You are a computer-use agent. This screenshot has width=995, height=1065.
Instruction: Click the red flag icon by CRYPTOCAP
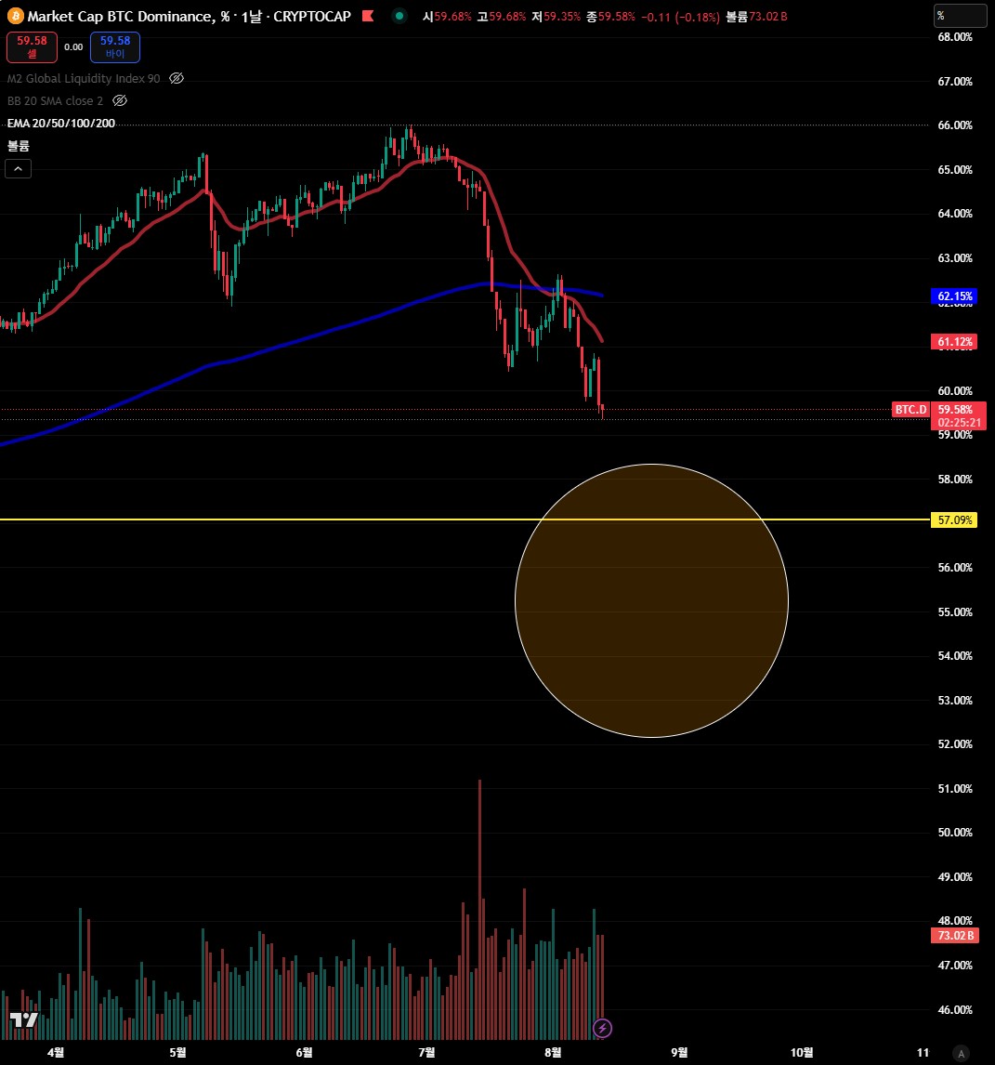tap(368, 16)
